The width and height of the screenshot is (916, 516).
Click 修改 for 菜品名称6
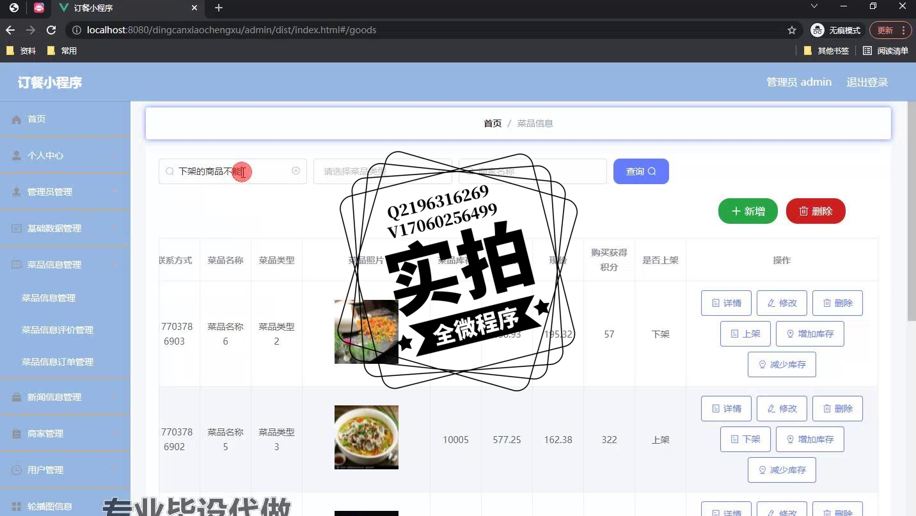(x=782, y=303)
